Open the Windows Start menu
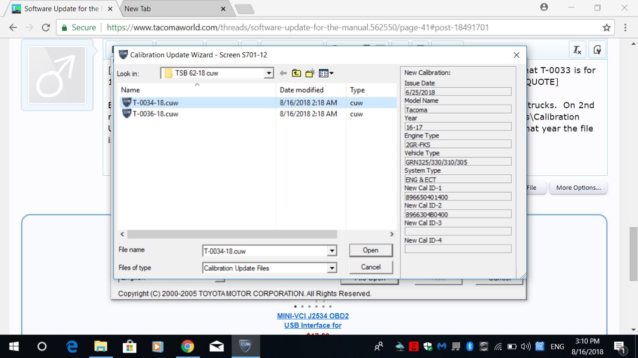Screen dimensions: 638x358 pyautogui.click(x=13, y=347)
